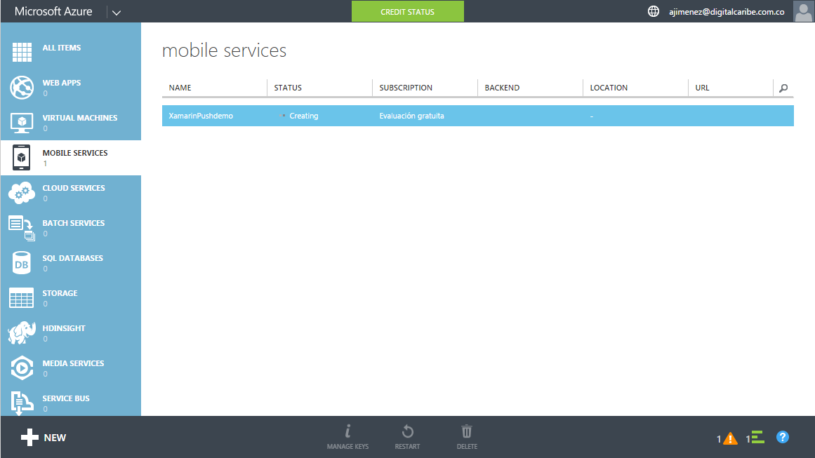Click the search magnifier in table header
Screen dimensions: 815x458
783,88
